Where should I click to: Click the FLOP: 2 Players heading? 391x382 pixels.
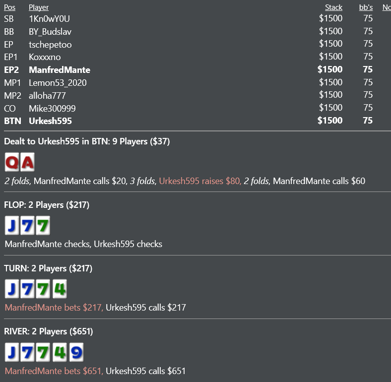[47, 205]
